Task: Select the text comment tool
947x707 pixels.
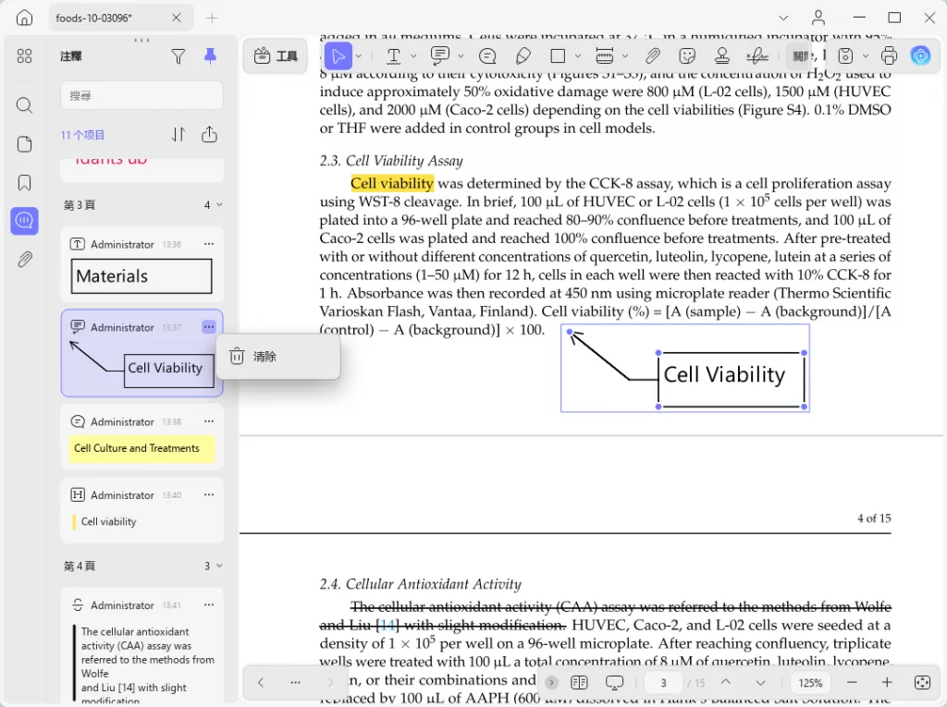Action: pos(440,56)
